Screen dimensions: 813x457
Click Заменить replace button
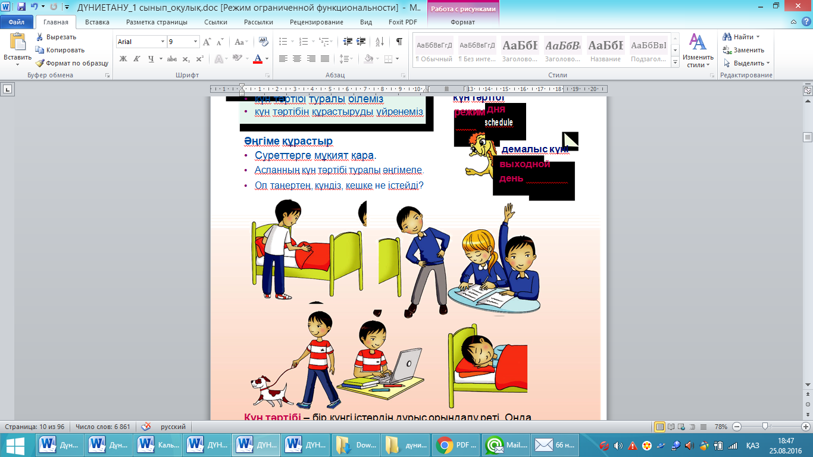tap(743, 50)
